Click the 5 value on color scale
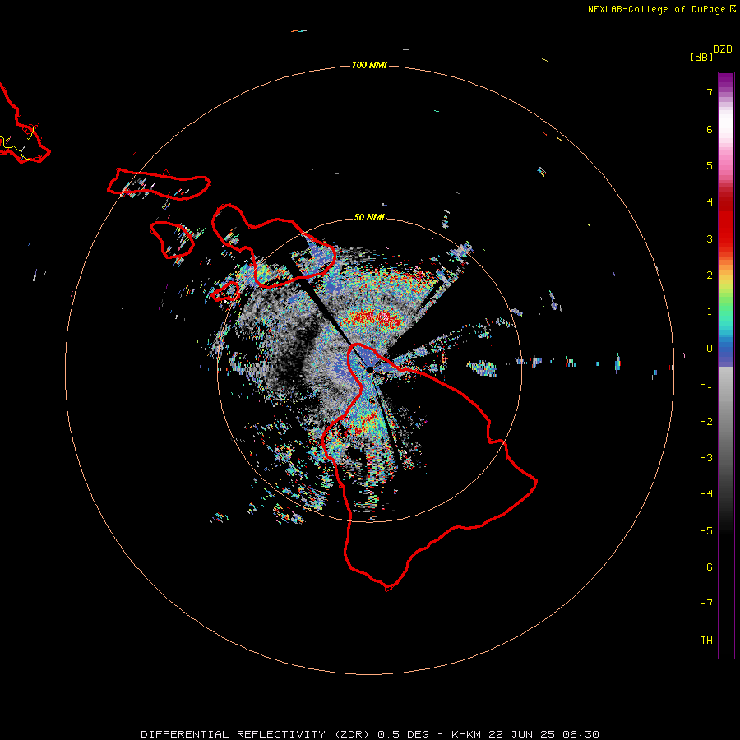Viewport: 740px width, 740px height. (710, 165)
